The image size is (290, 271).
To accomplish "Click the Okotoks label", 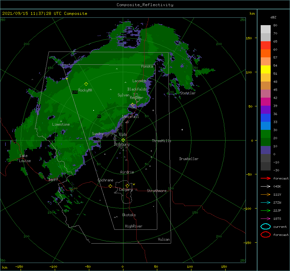I will pos(129,215).
